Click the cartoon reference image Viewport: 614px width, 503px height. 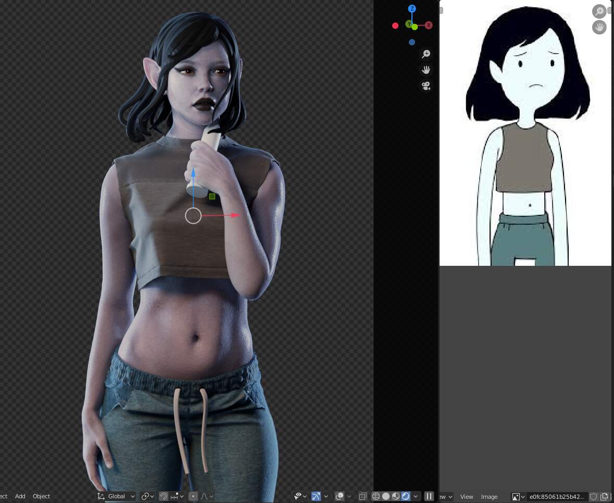point(525,133)
